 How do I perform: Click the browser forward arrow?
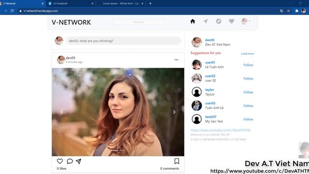5,11
